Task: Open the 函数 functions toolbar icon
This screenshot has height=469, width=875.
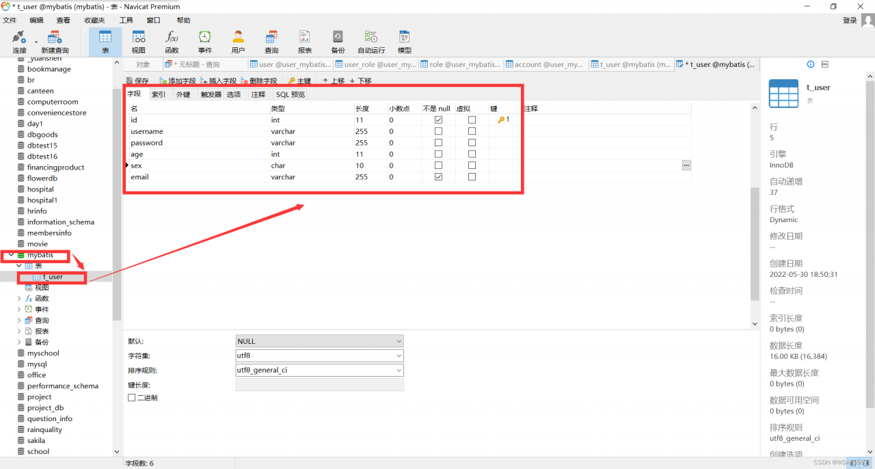Action: click(x=172, y=42)
